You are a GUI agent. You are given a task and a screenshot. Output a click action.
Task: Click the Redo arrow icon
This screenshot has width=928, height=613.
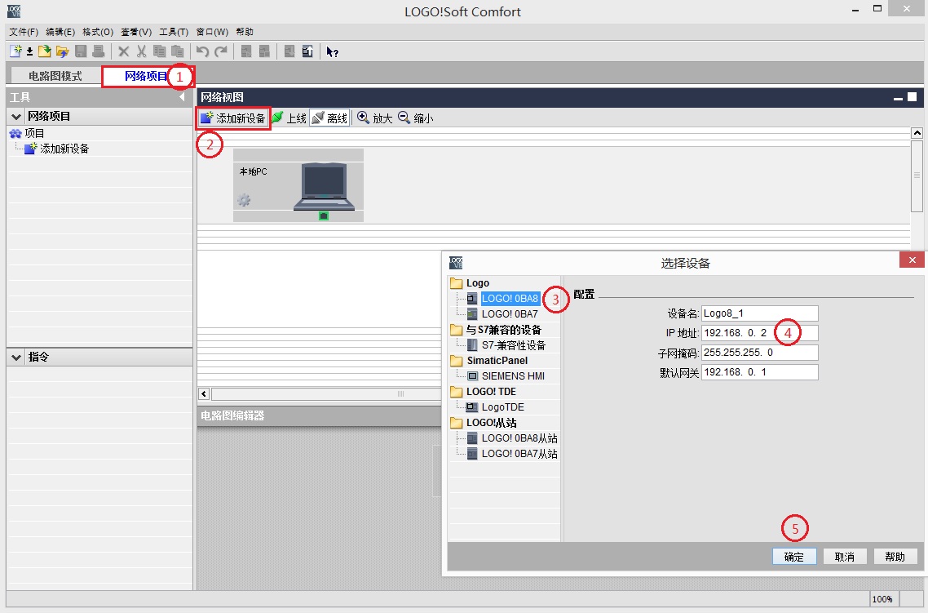tap(221, 51)
